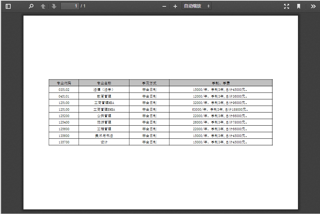320x214 pixels.
Task: Open the find-in-document search
Action: (x=31, y=6)
